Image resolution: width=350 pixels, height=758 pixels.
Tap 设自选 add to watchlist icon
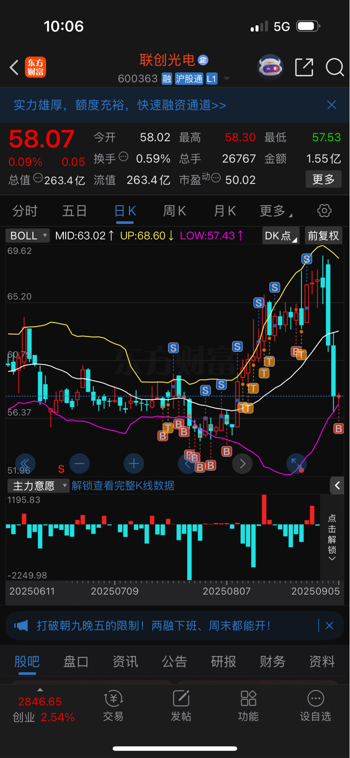(315, 706)
